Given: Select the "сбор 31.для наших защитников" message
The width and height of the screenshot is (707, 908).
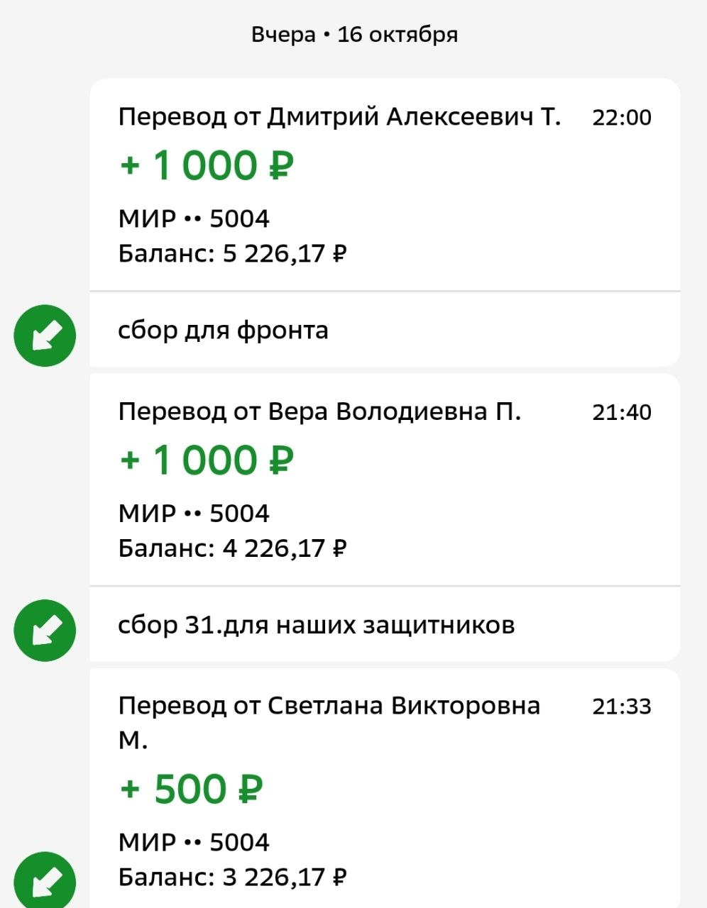Looking at the screenshot, I should pyautogui.click(x=316, y=625).
